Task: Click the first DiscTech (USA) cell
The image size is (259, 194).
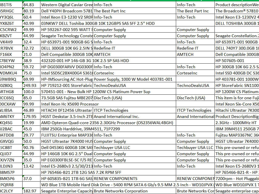Action: point(134,98)
